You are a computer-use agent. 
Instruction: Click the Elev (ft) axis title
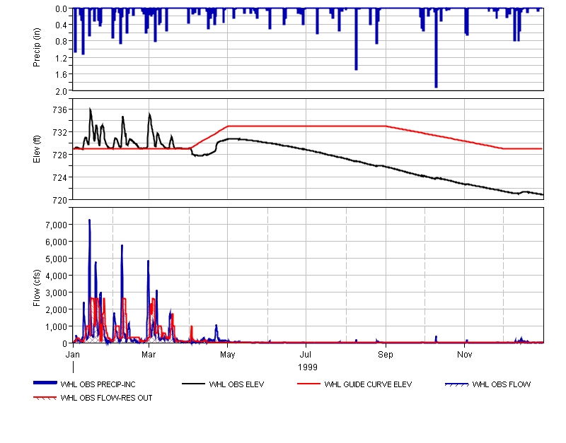[37, 149]
